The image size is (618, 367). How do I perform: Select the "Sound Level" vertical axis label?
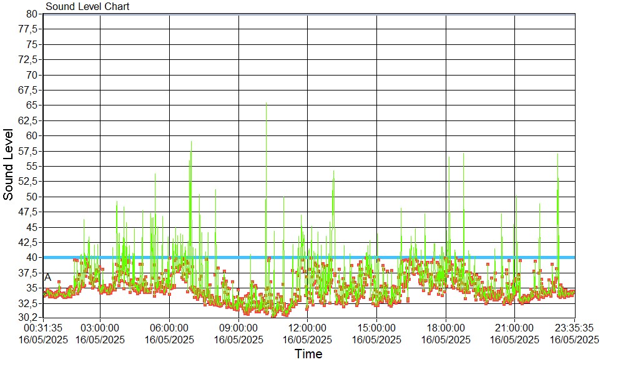click(x=9, y=165)
